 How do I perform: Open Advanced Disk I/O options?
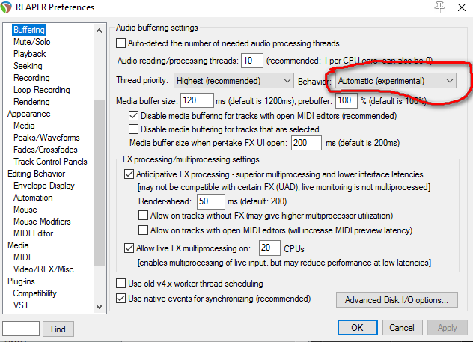pyautogui.click(x=397, y=300)
